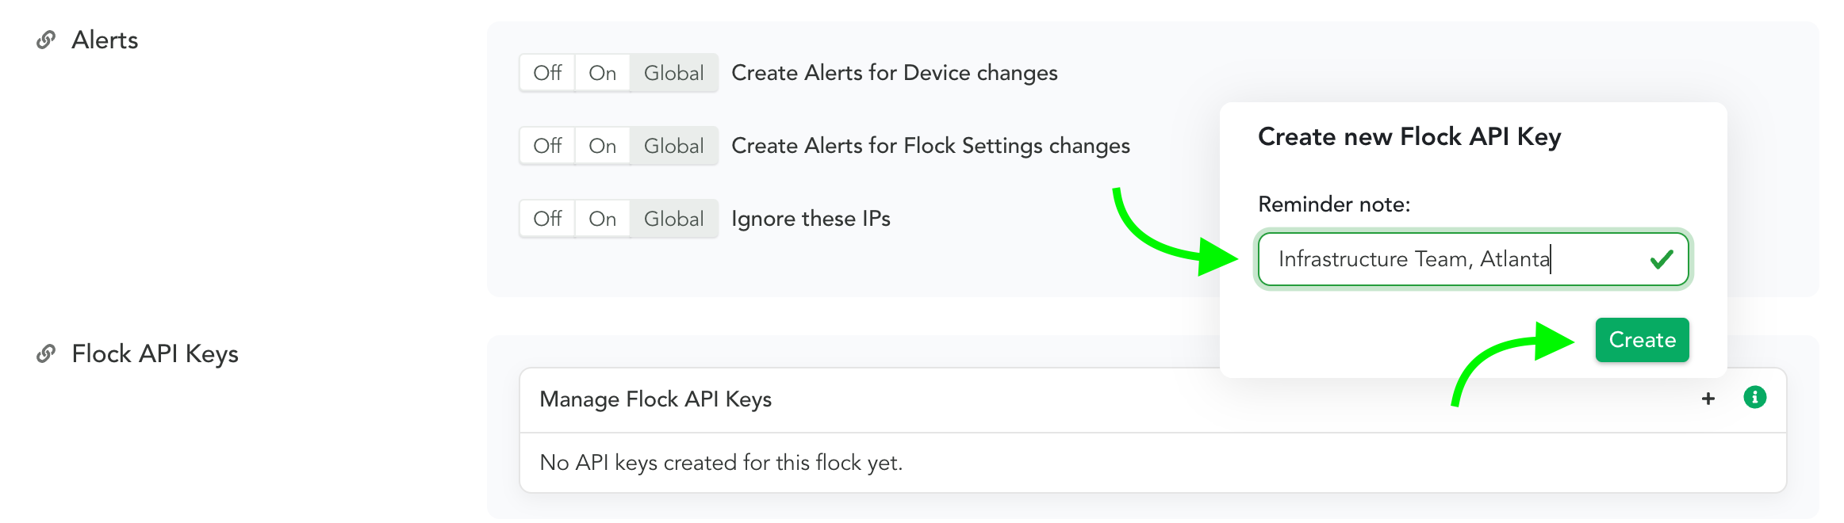The image size is (1844, 523).
Task: Set Device changes alerts to Global
Action: pos(674,73)
